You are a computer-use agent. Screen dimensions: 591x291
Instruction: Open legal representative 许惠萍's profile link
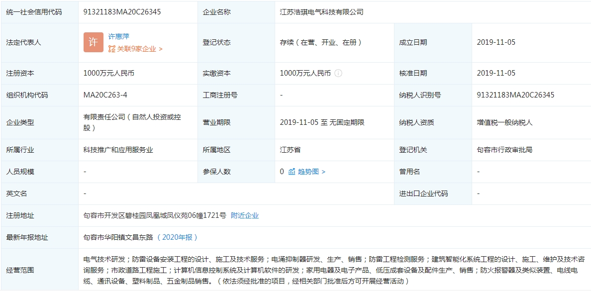pos(119,36)
